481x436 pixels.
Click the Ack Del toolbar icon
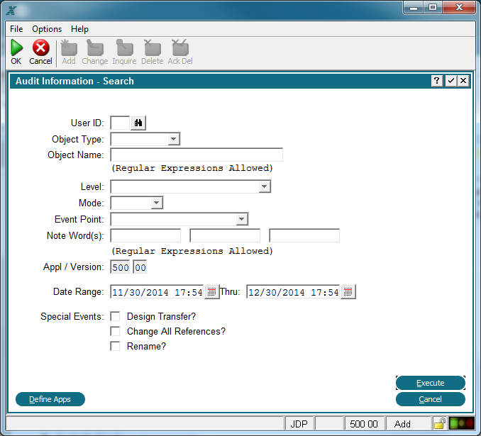tap(180, 47)
